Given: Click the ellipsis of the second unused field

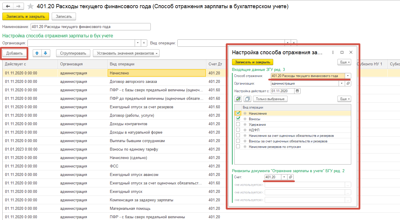Looking at the screenshot, I should coord(348,192).
